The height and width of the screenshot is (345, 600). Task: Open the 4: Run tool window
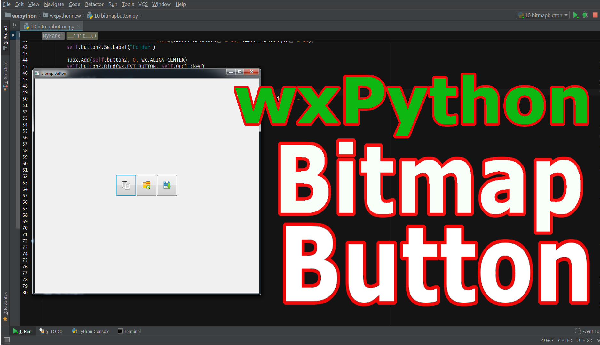[22, 331]
